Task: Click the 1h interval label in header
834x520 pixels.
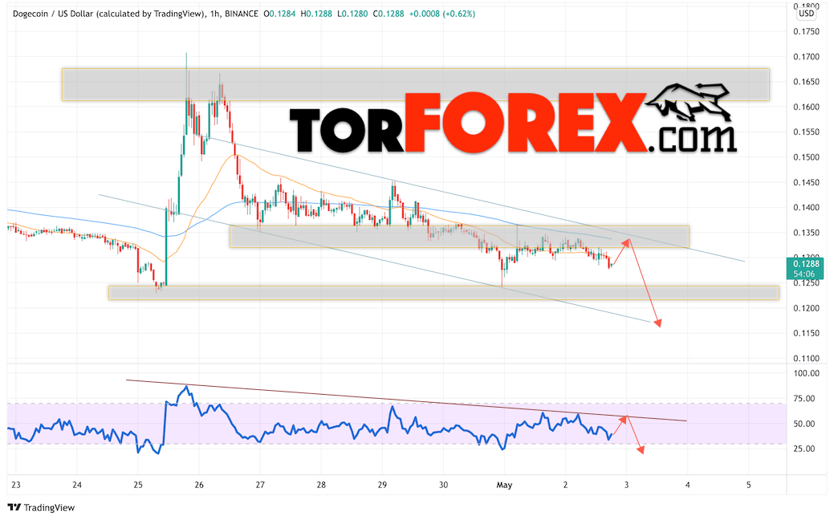Action: 215,14
